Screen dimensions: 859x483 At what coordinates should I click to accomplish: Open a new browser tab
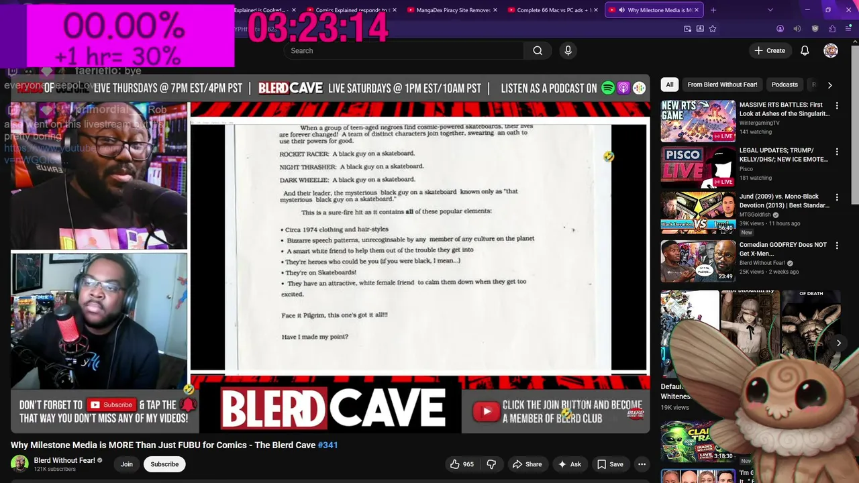click(x=713, y=10)
